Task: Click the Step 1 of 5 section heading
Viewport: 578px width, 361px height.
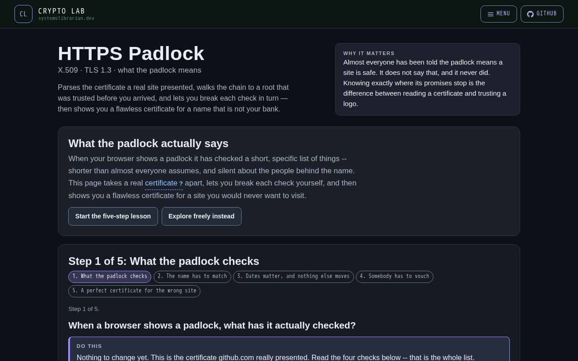Action: (164, 261)
